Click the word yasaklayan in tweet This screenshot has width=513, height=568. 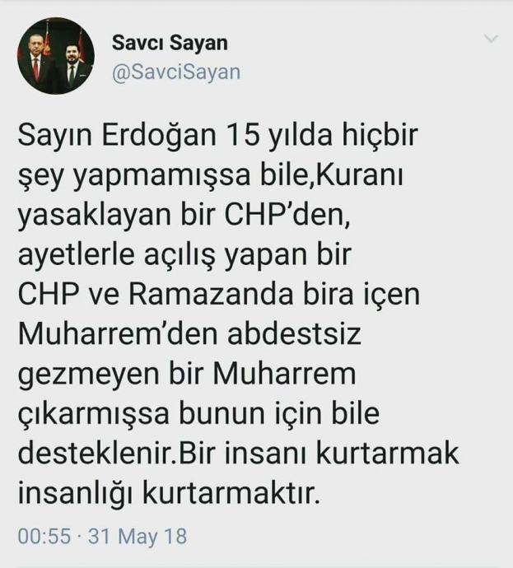(94, 217)
